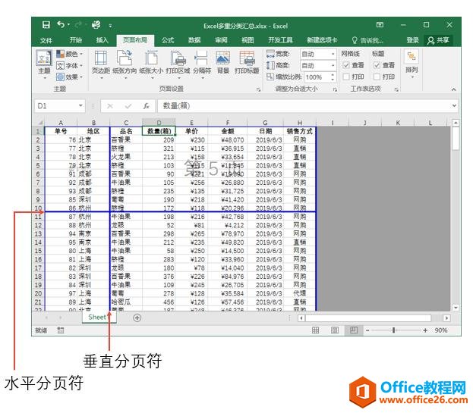Switch to Page Break Preview view icon
The image size is (473, 413).
tap(354, 330)
